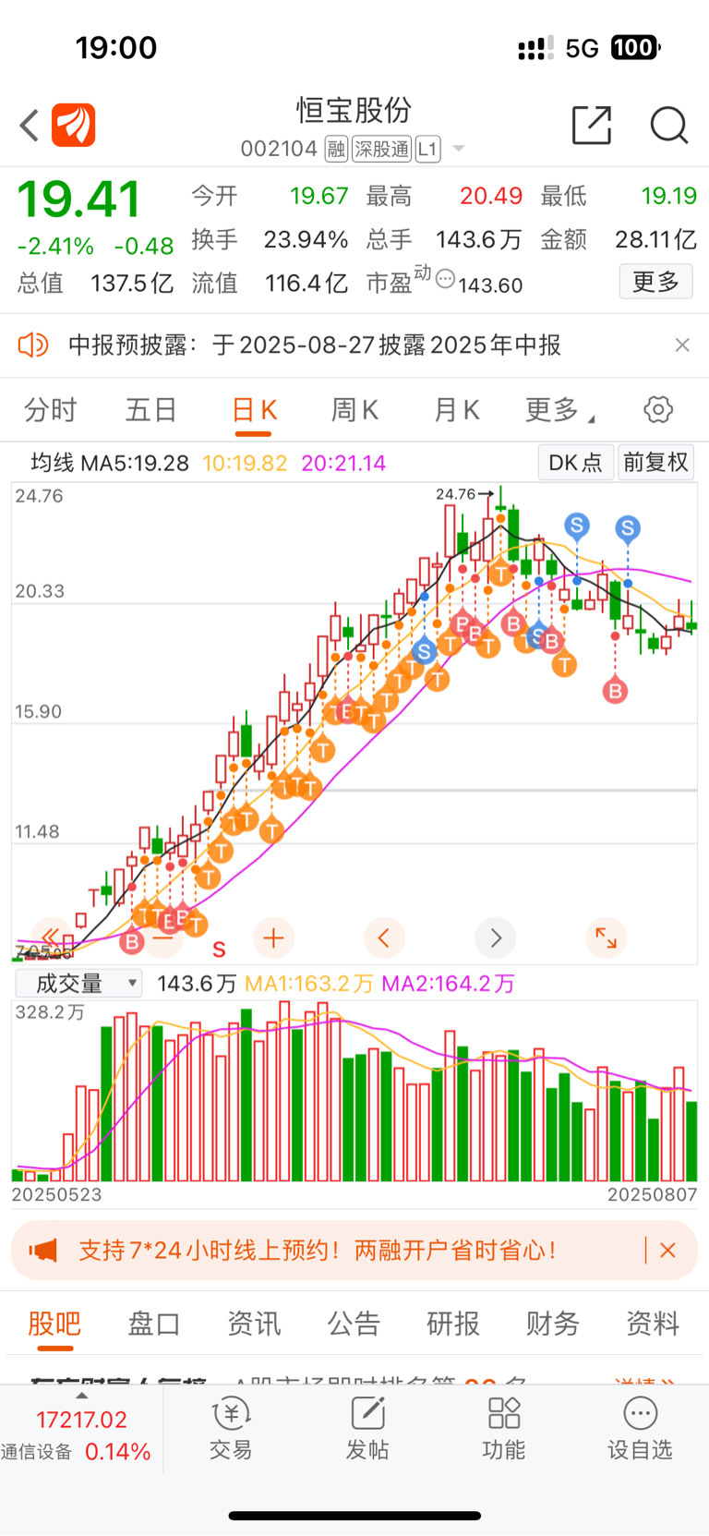This screenshot has height=1536, width=709.
Task: Tap the L1 level badge
Action: 427,149
